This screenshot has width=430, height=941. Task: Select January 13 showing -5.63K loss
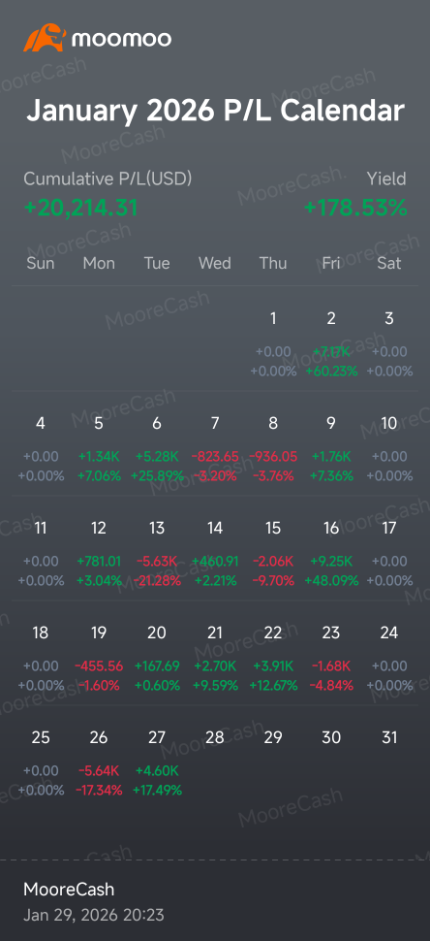point(157,554)
